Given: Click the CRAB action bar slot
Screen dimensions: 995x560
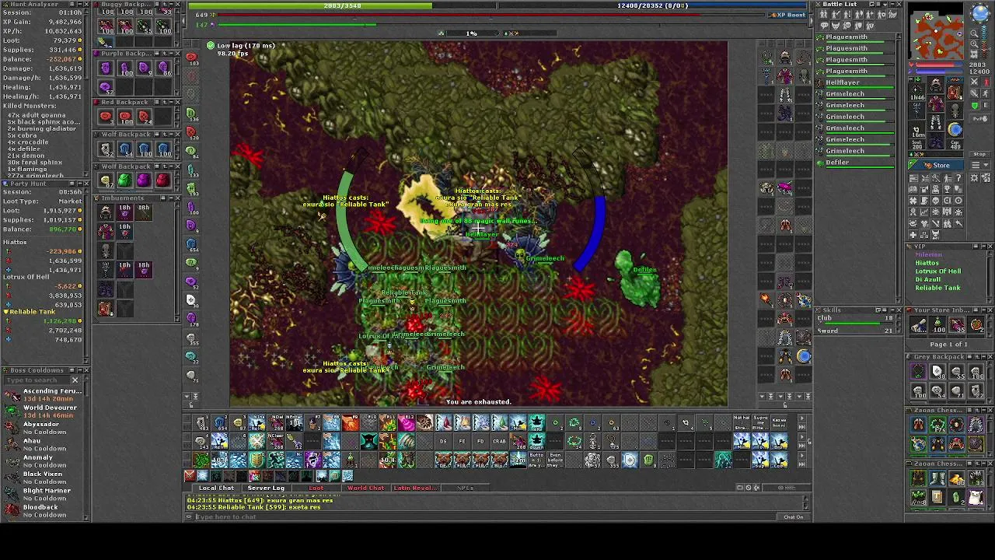Looking at the screenshot, I should click(x=499, y=441).
